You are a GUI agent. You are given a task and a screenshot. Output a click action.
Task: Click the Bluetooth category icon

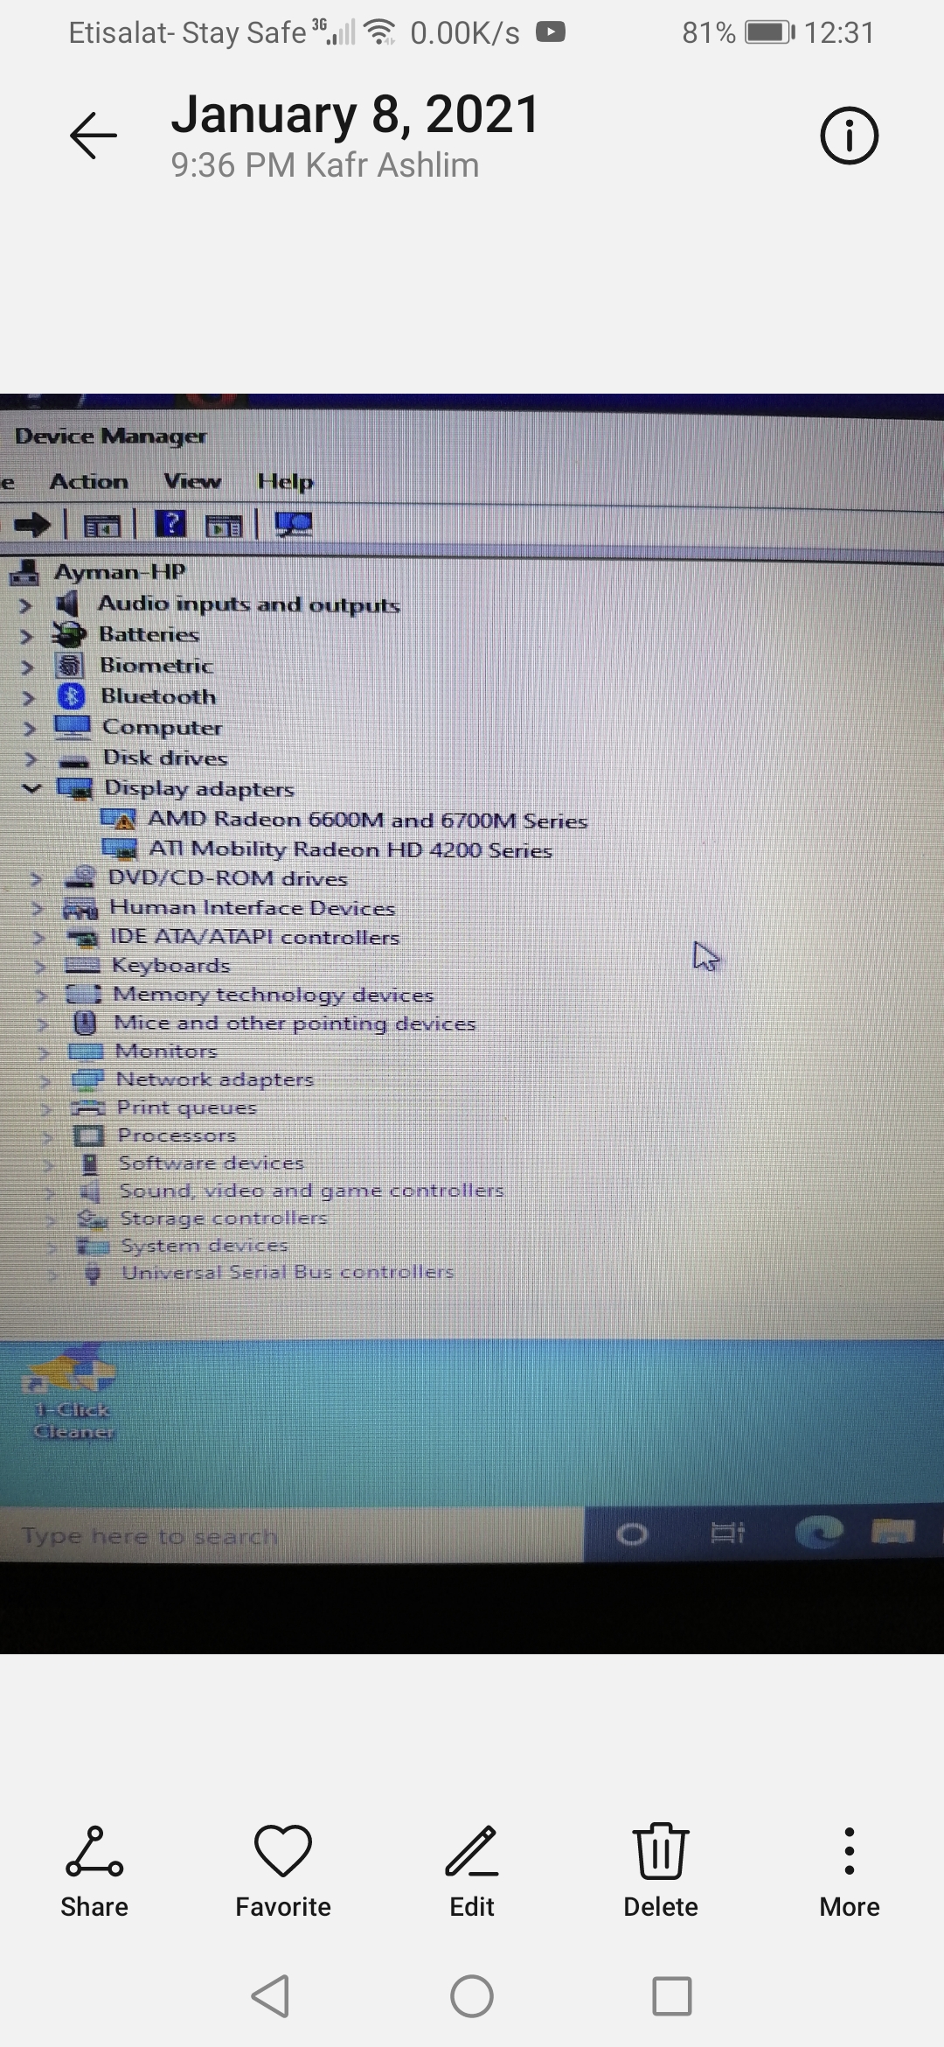(x=71, y=696)
